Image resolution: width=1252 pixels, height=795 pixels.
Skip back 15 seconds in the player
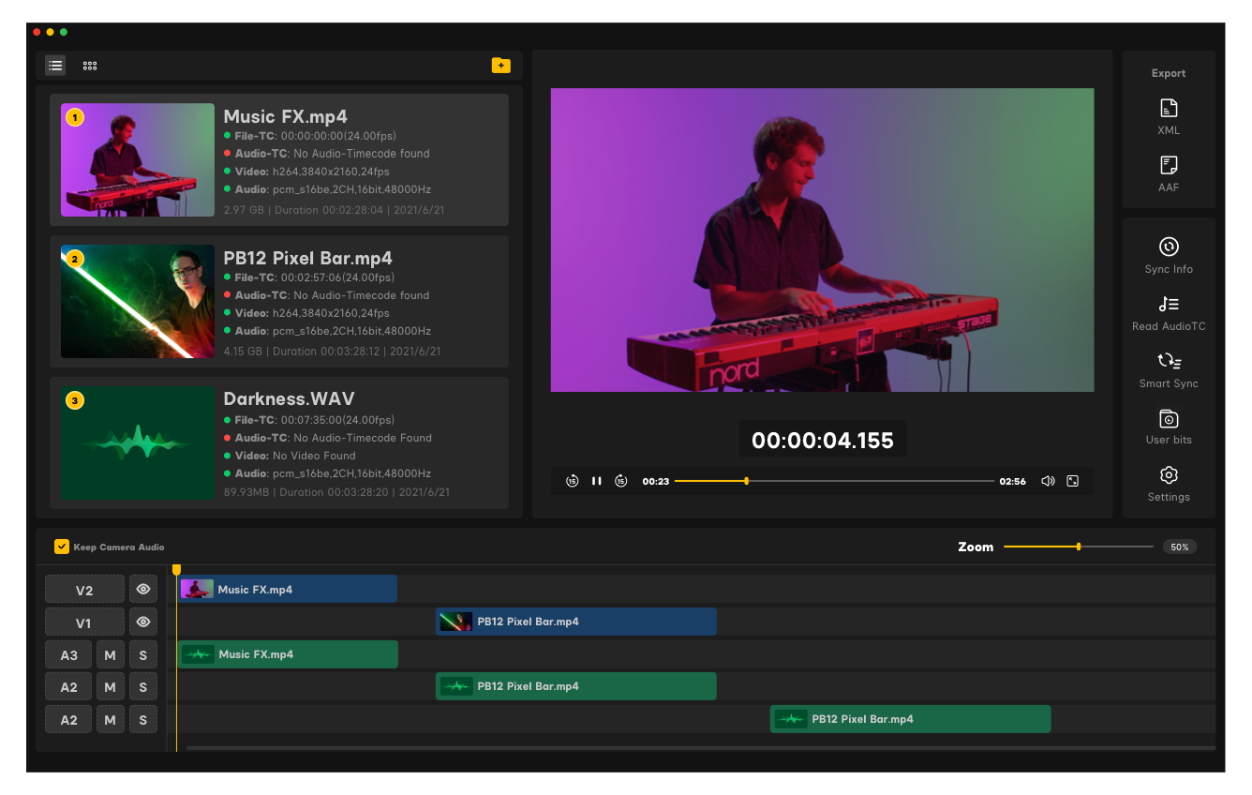tap(572, 481)
